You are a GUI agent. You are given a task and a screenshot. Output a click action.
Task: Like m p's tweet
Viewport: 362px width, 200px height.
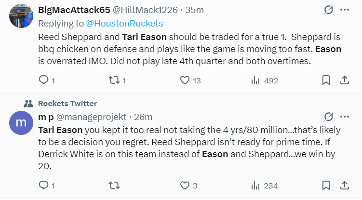tap(184, 185)
